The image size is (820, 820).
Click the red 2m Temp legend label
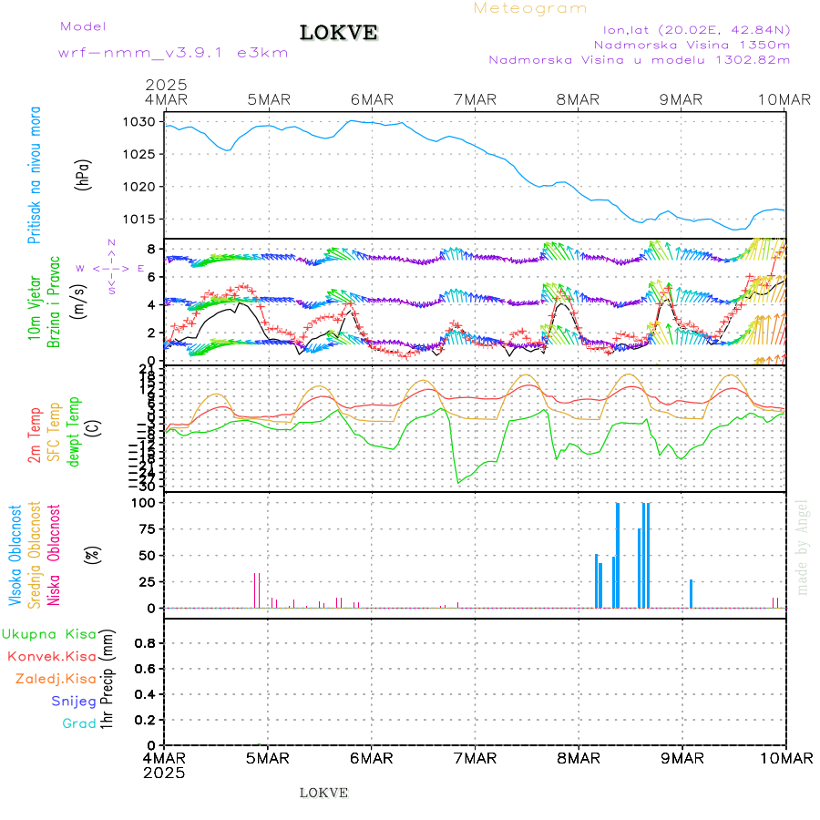coord(35,435)
